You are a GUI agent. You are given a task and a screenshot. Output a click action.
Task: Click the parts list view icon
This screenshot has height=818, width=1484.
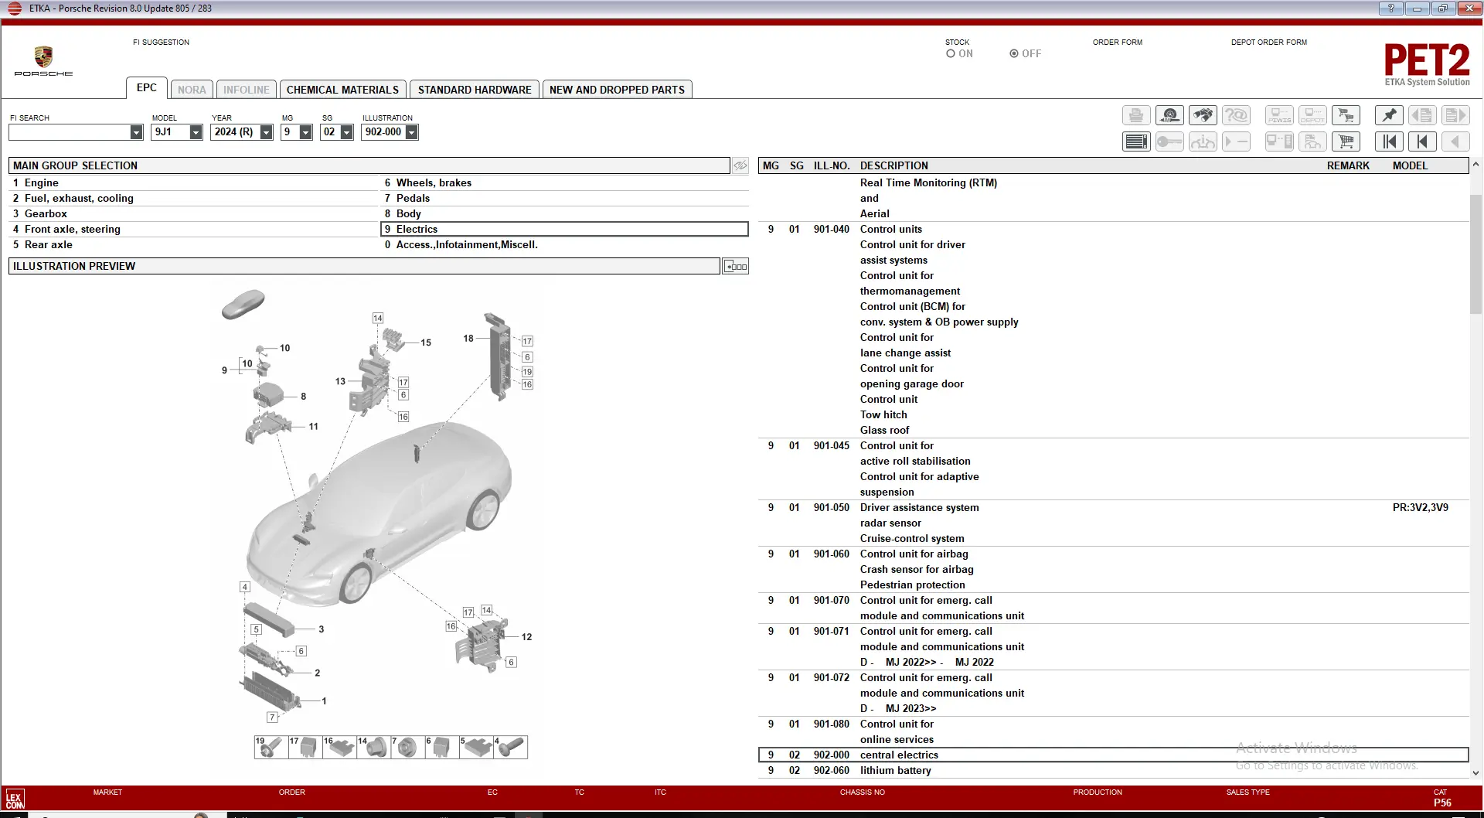point(1136,141)
